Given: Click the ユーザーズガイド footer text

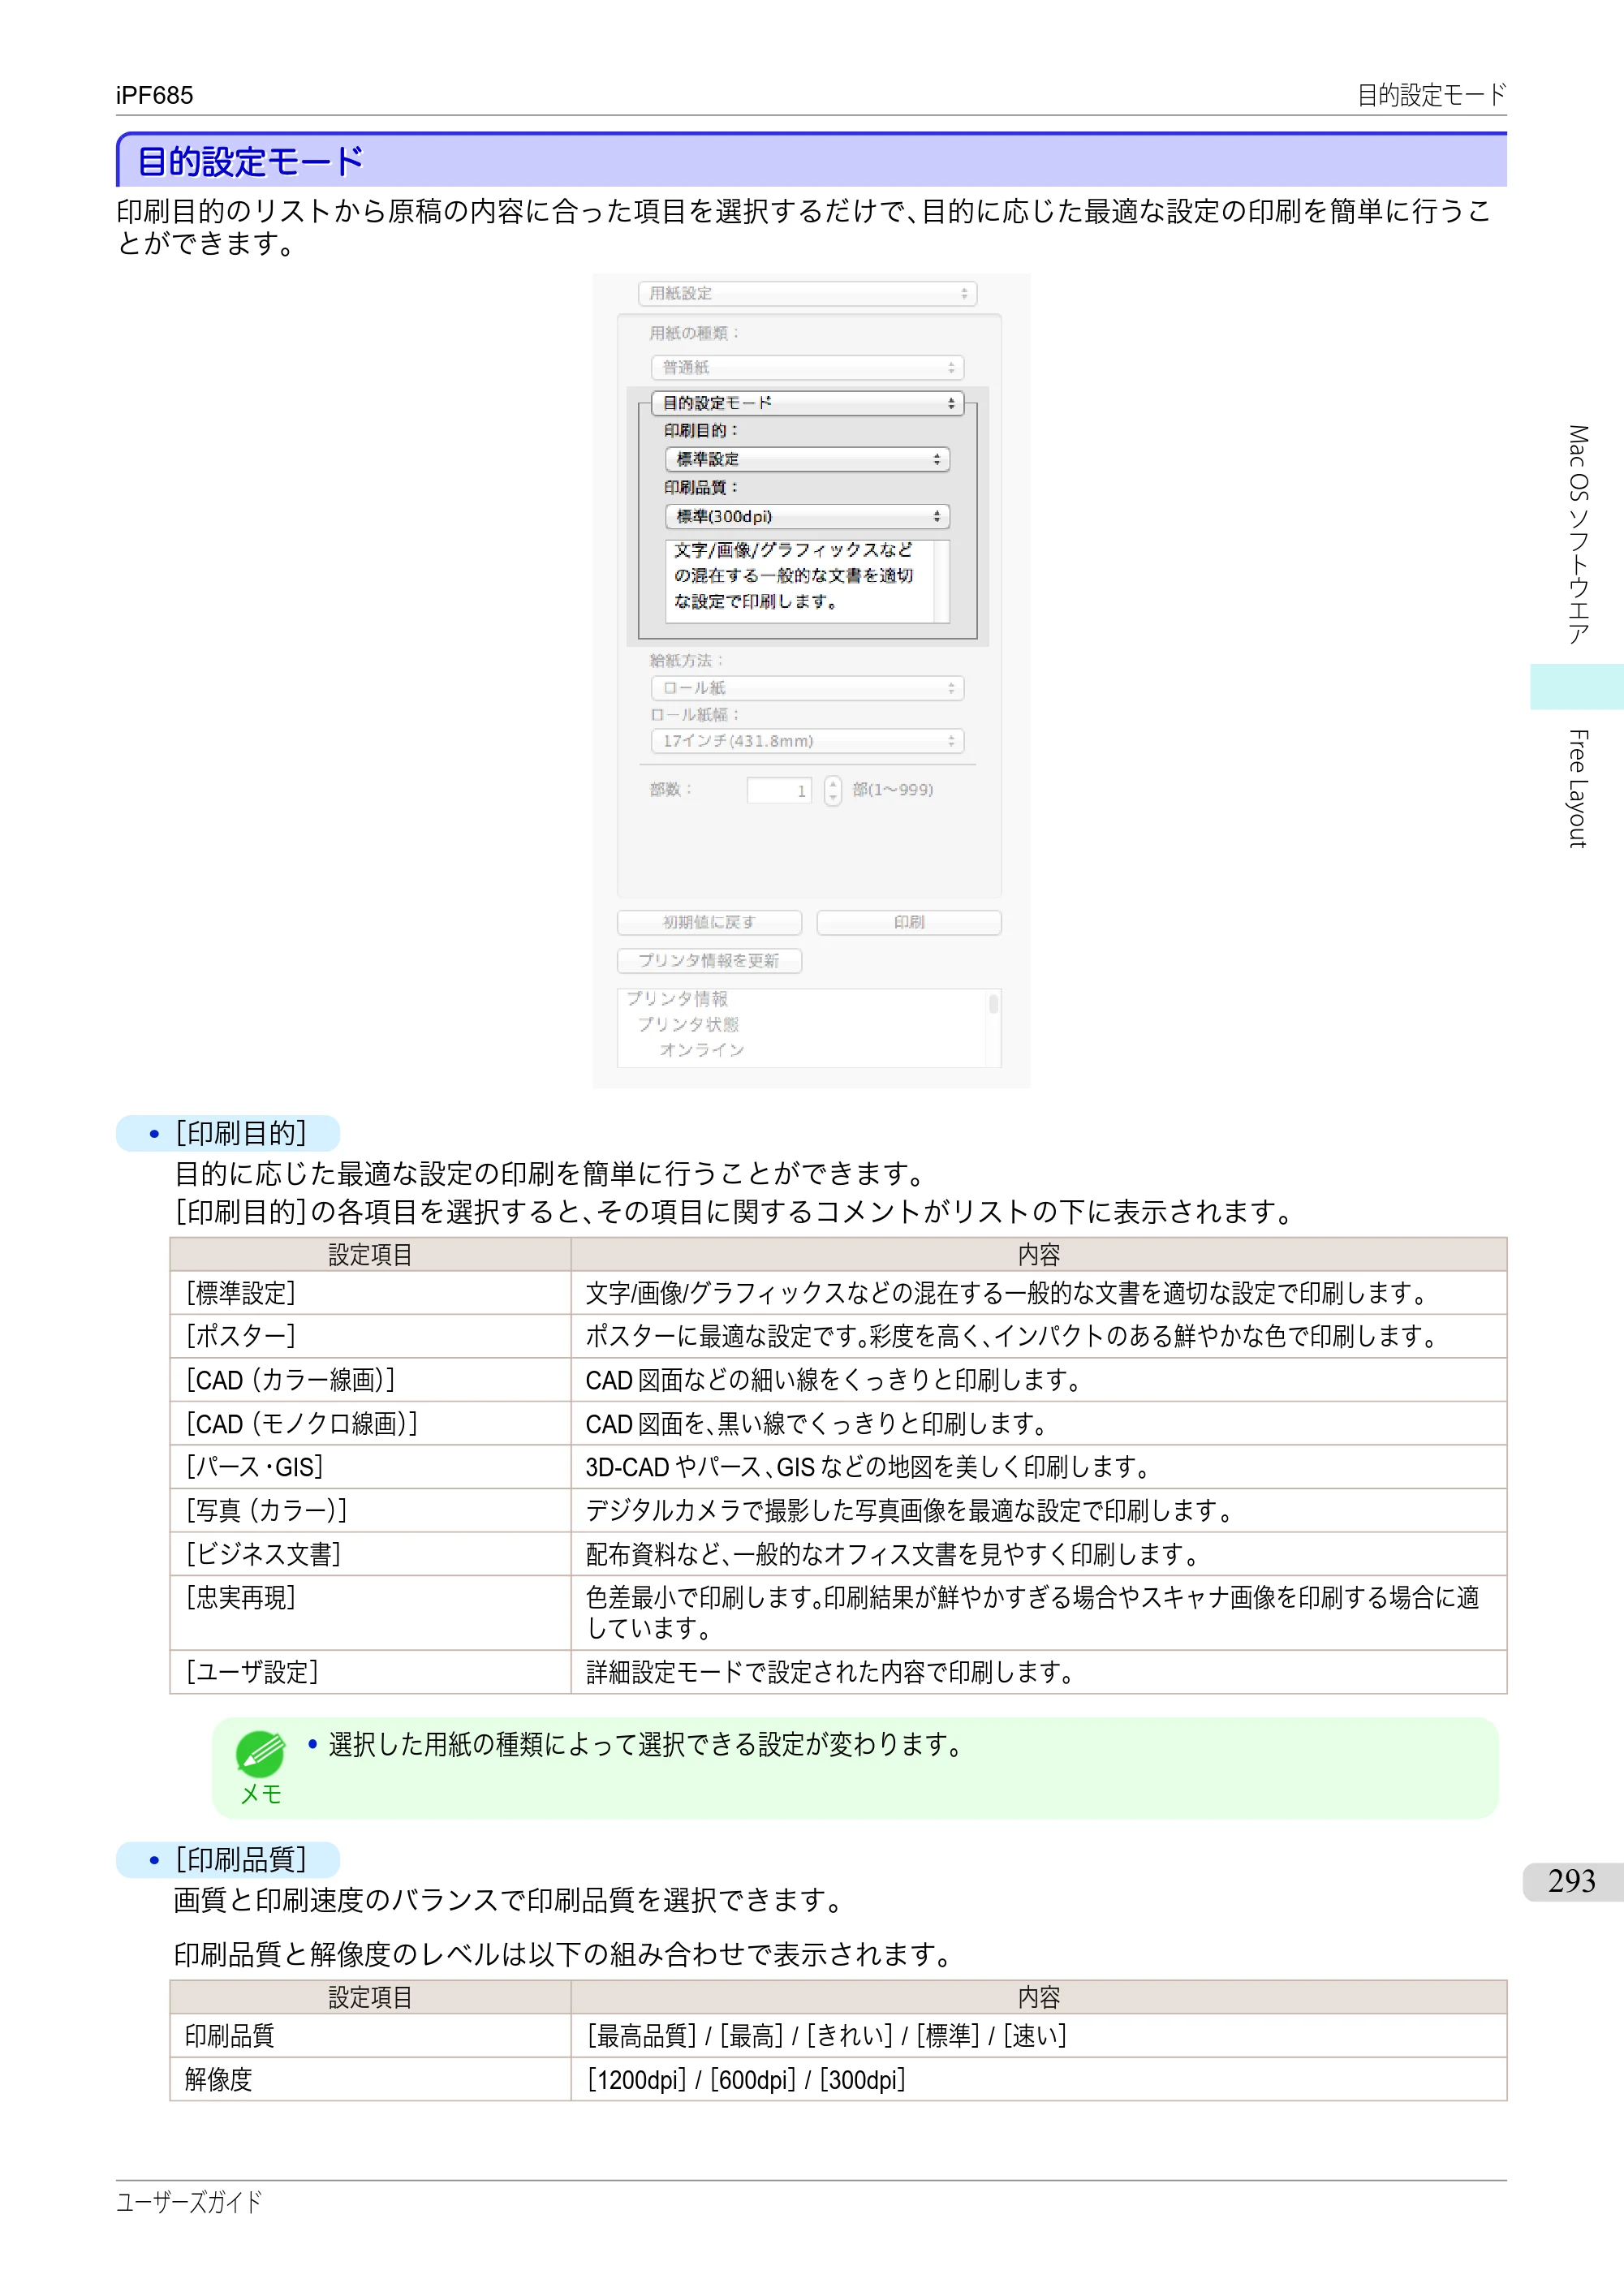Looking at the screenshot, I should pyautogui.click(x=190, y=2202).
